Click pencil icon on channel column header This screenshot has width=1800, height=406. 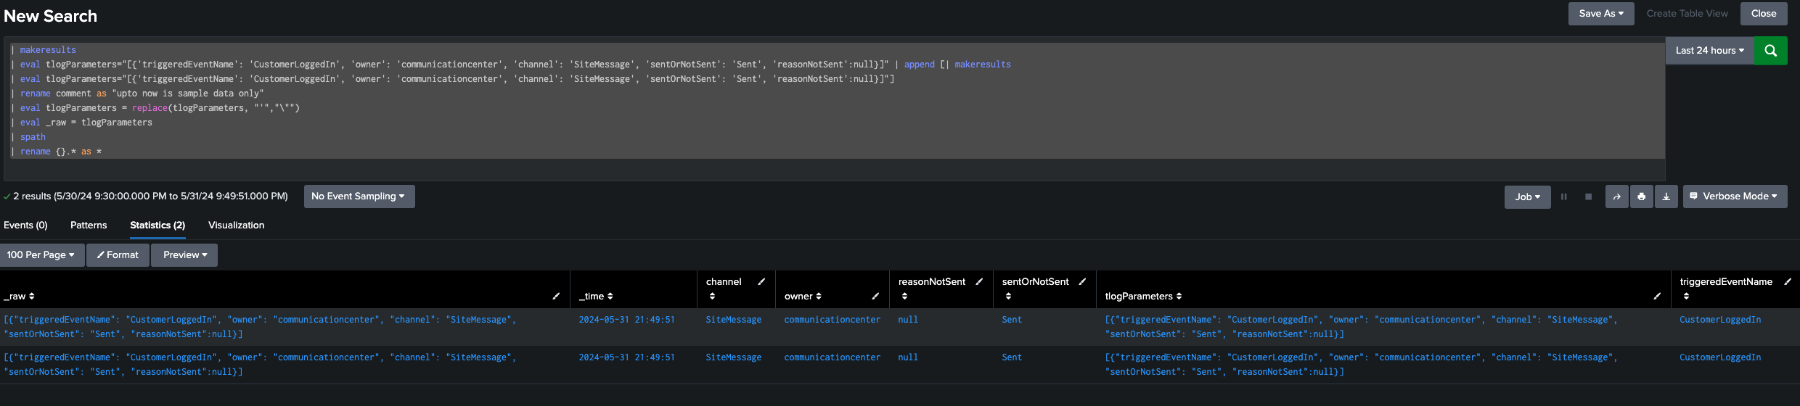[x=761, y=282]
